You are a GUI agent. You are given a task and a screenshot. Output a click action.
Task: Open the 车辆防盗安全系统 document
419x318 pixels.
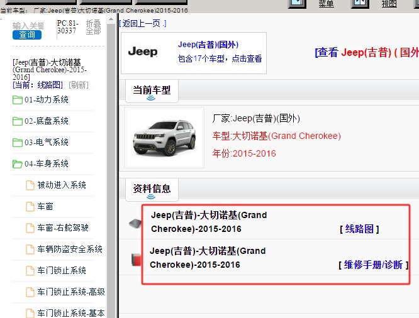(x=70, y=249)
